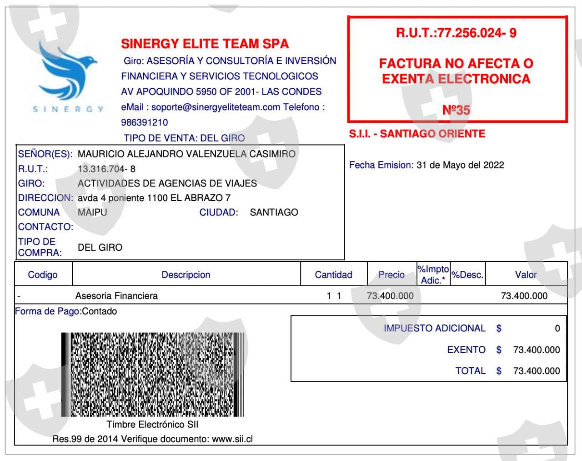Click the %Desc. column header
The height and width of the screenshot is (461, 582).
(x=467, y=274)
